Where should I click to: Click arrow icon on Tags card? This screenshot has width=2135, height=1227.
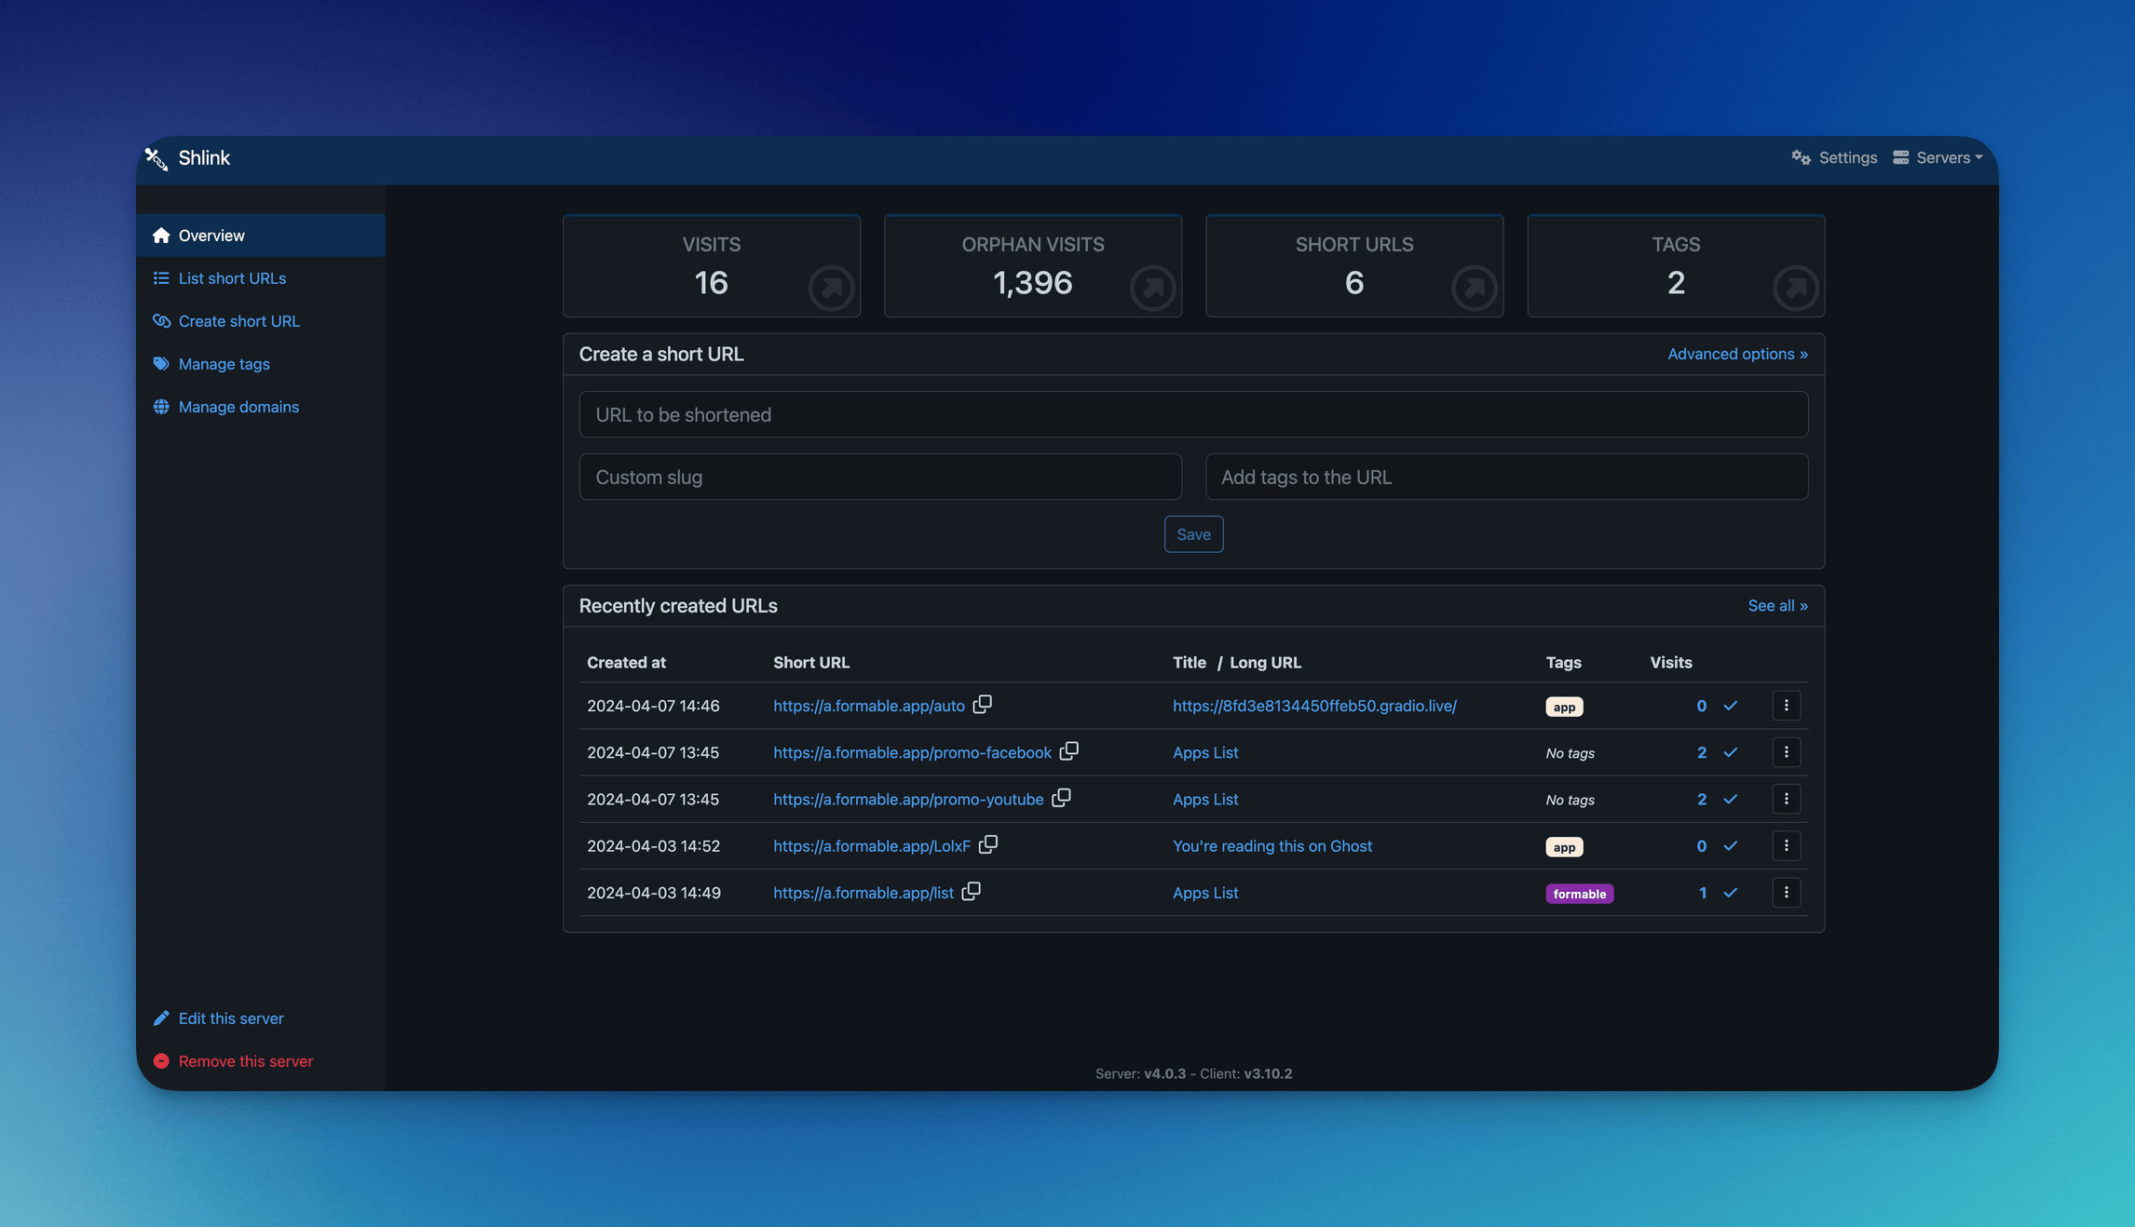pos(1795,288)
